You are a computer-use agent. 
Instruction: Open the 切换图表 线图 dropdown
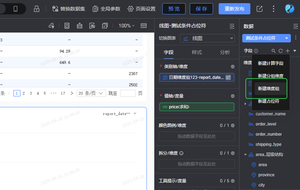[x=207, y=38]
